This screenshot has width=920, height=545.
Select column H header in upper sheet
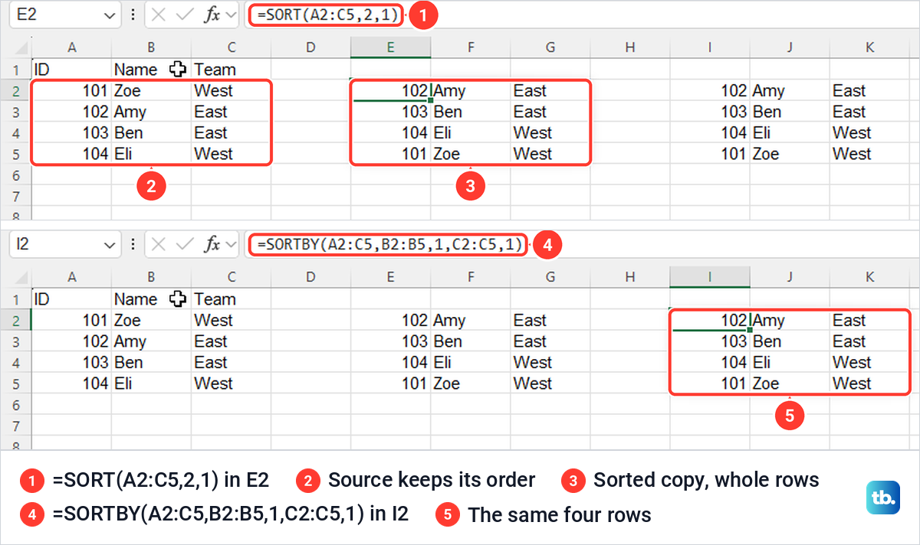click(x=629, y=47)
